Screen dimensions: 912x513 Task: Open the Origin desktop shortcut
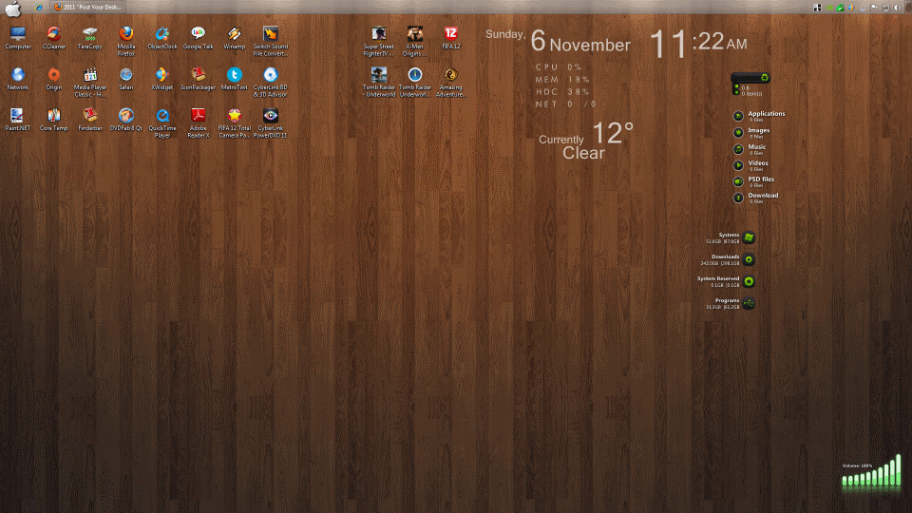pyautogui.click(x=53, y=75)
